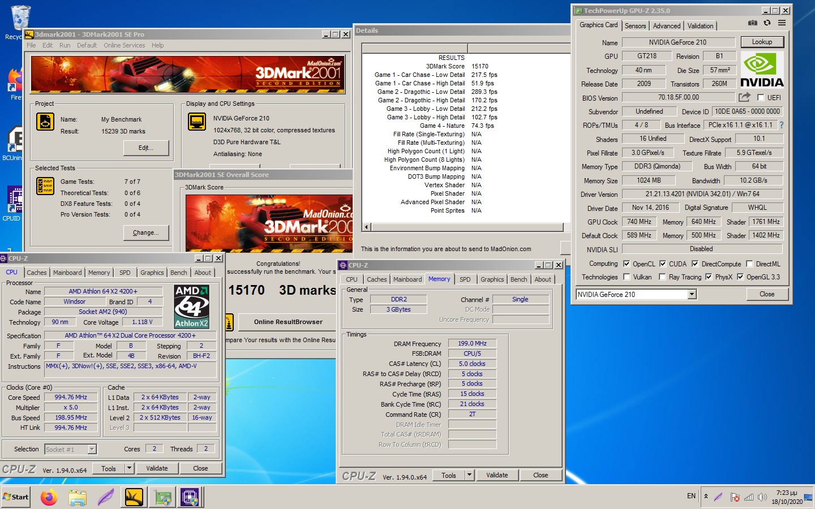
Task: Click Validate in left CPU-Z window
Action: (x=157, y=468)
